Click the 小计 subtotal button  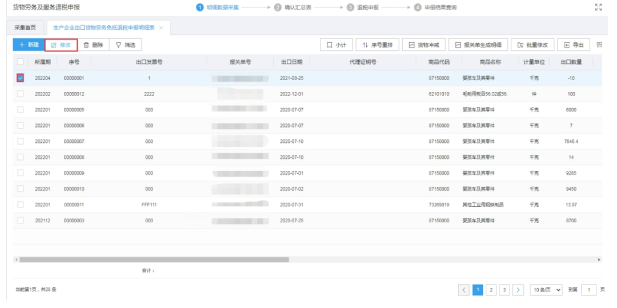pyautogui.click(x=336, y=45)
